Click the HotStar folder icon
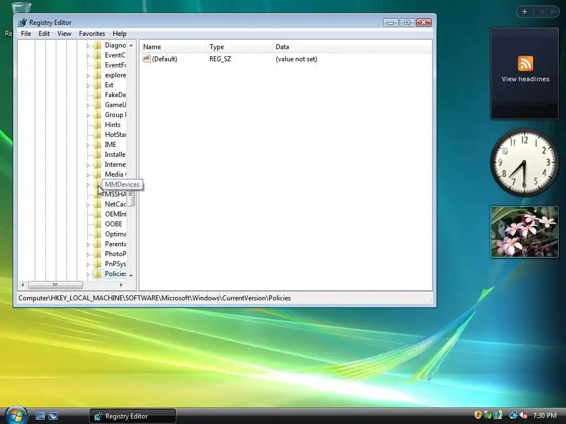The height and width of the screenshot is (424, 566). [97, 135]
